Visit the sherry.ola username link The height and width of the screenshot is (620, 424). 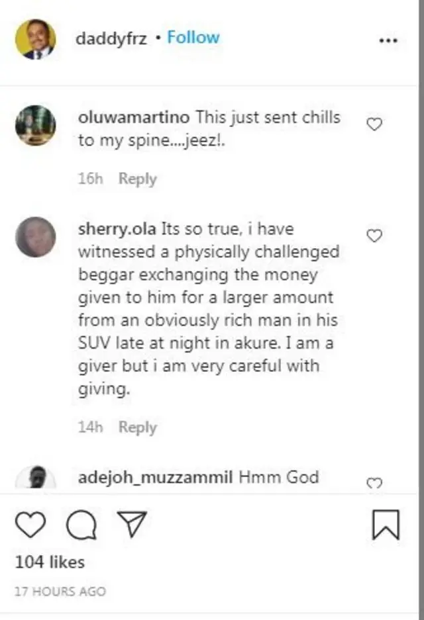(116, 230)
